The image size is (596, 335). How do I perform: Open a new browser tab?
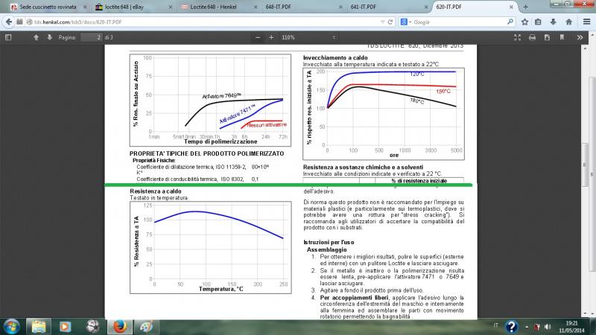pos(526,7)
